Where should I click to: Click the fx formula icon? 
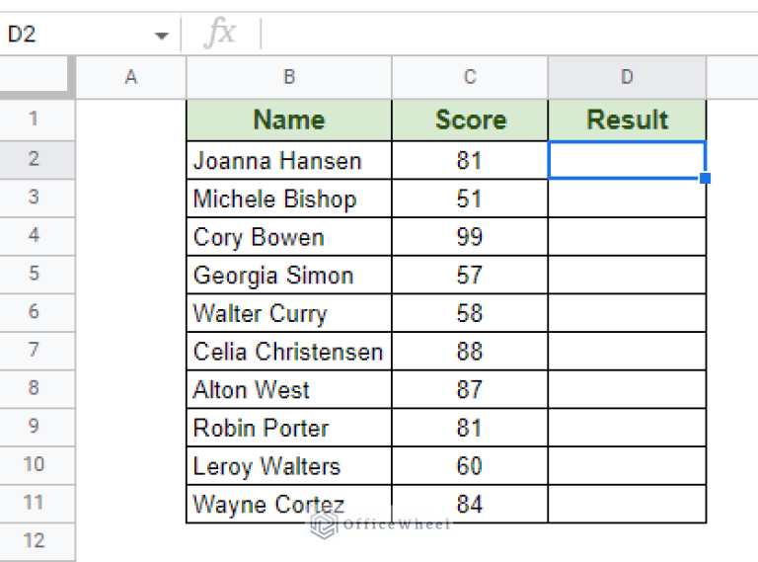point(220,35)
